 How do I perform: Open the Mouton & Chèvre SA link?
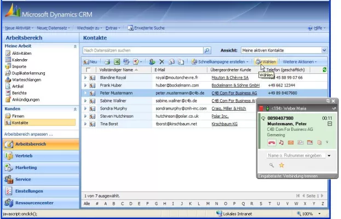(230, 78)
